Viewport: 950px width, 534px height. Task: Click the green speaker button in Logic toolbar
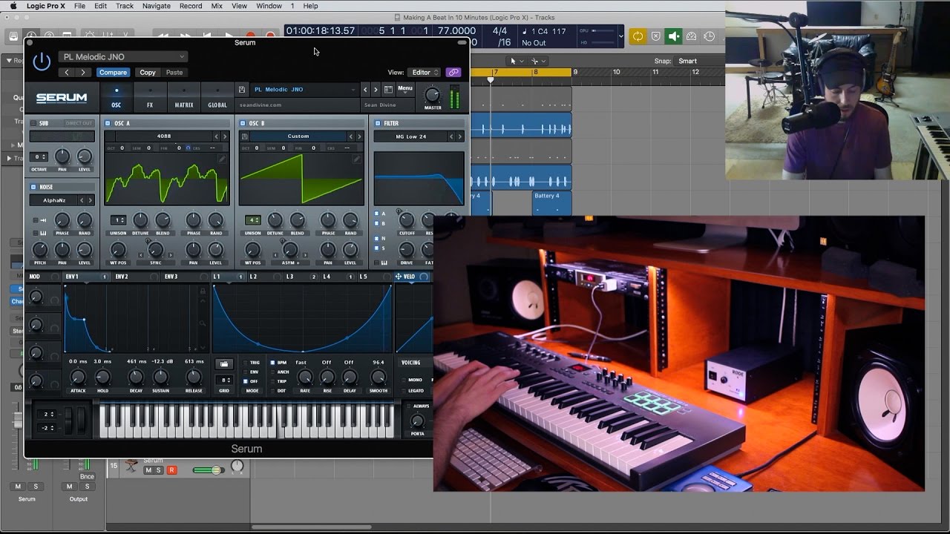(673, 36)
